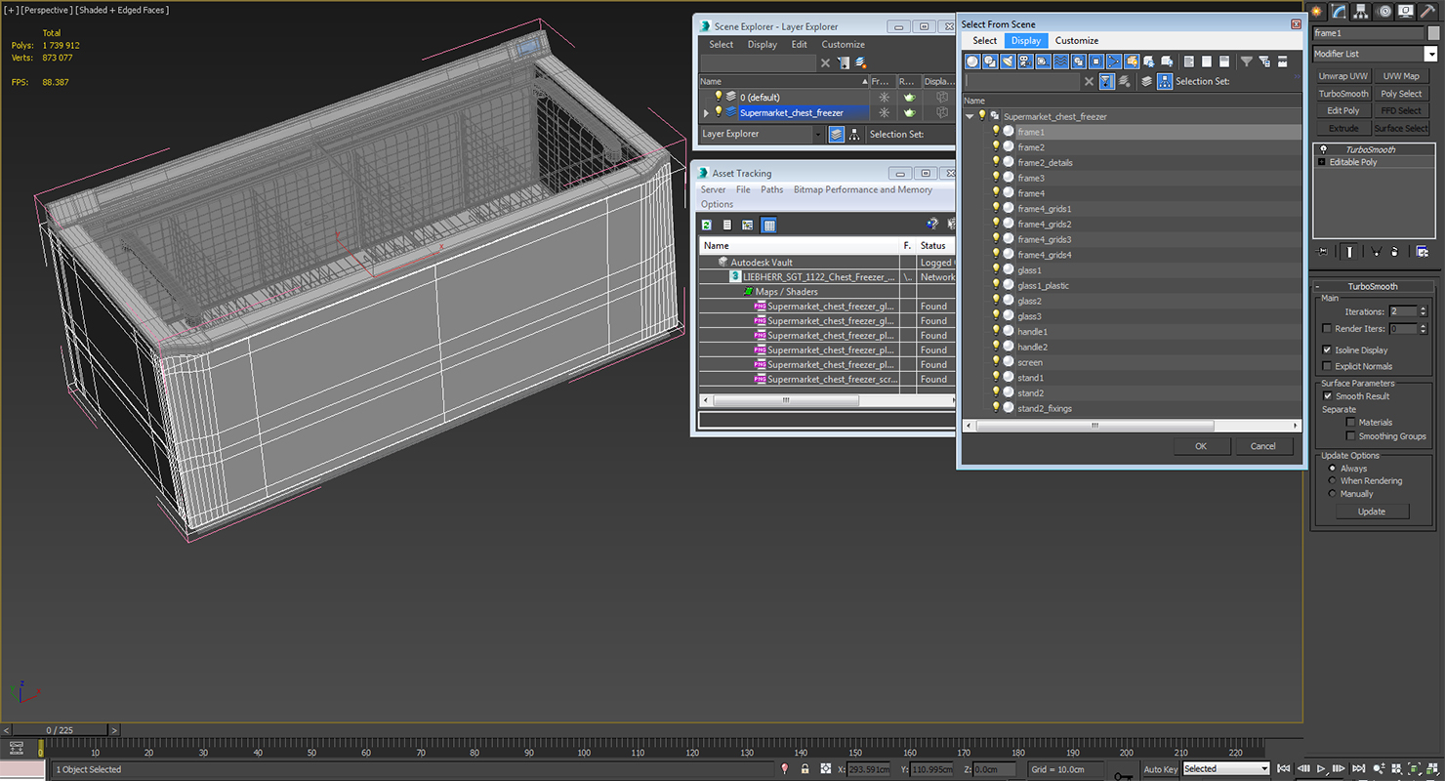The height and width of the screenshot is (781, 1445).
Task: Toggle Display Cameras filter in Select From Scene
Action: [1025, 62]
